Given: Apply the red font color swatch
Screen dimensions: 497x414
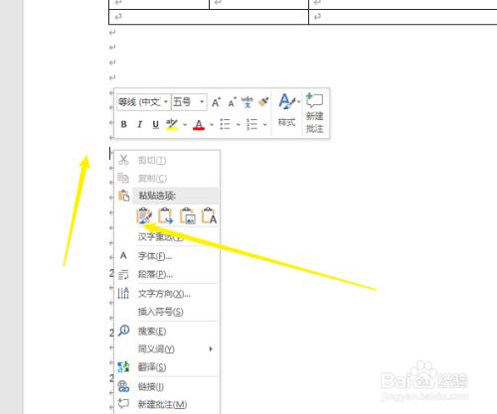Looking at the screenshot, I should (199, 125).
